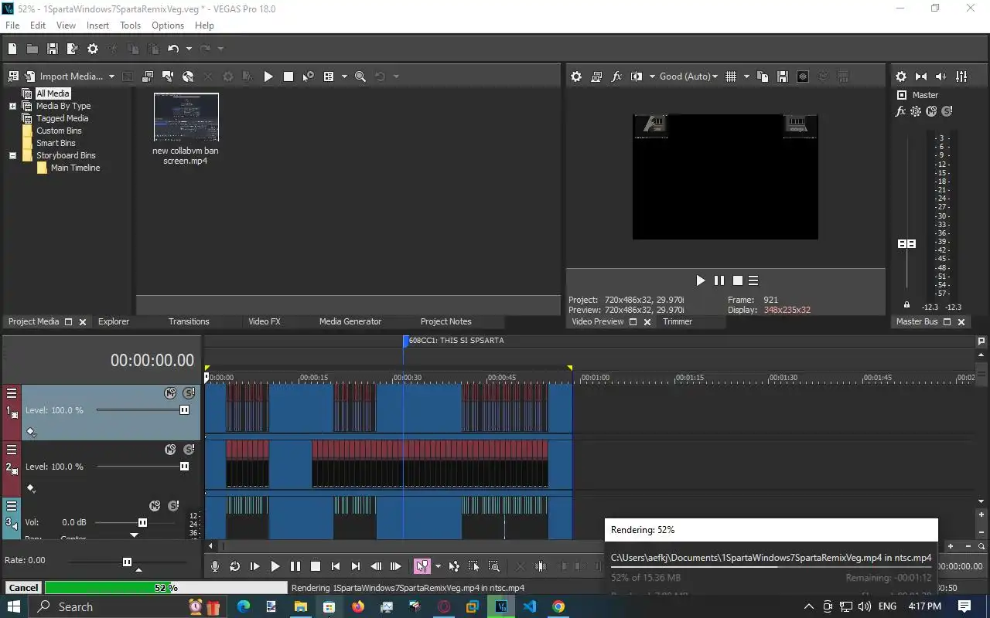Select the Smart Bins folder
This screenshot has height=618, width=990.
coord(56,143)
